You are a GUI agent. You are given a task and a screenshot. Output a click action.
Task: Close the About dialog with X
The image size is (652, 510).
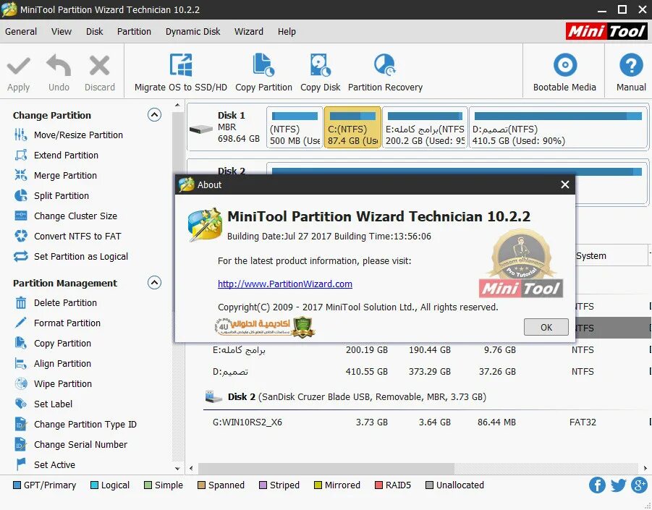[x=564, y=184]
